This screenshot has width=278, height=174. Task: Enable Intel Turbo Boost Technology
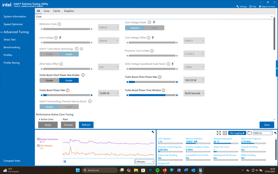(x=69, y=54)
